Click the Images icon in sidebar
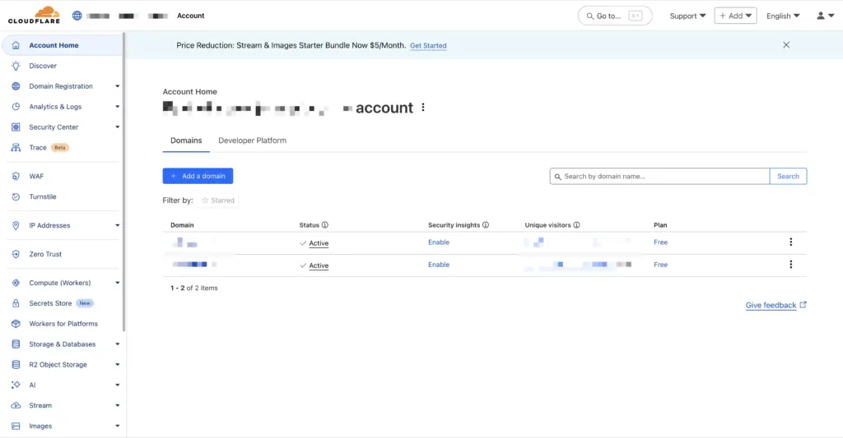The width and height of the screenshot is (843, 438). click(x=16, y=426)
